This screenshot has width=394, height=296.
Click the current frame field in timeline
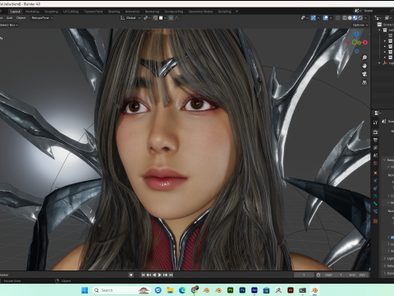pyautogui.click(x=304, y=275)
